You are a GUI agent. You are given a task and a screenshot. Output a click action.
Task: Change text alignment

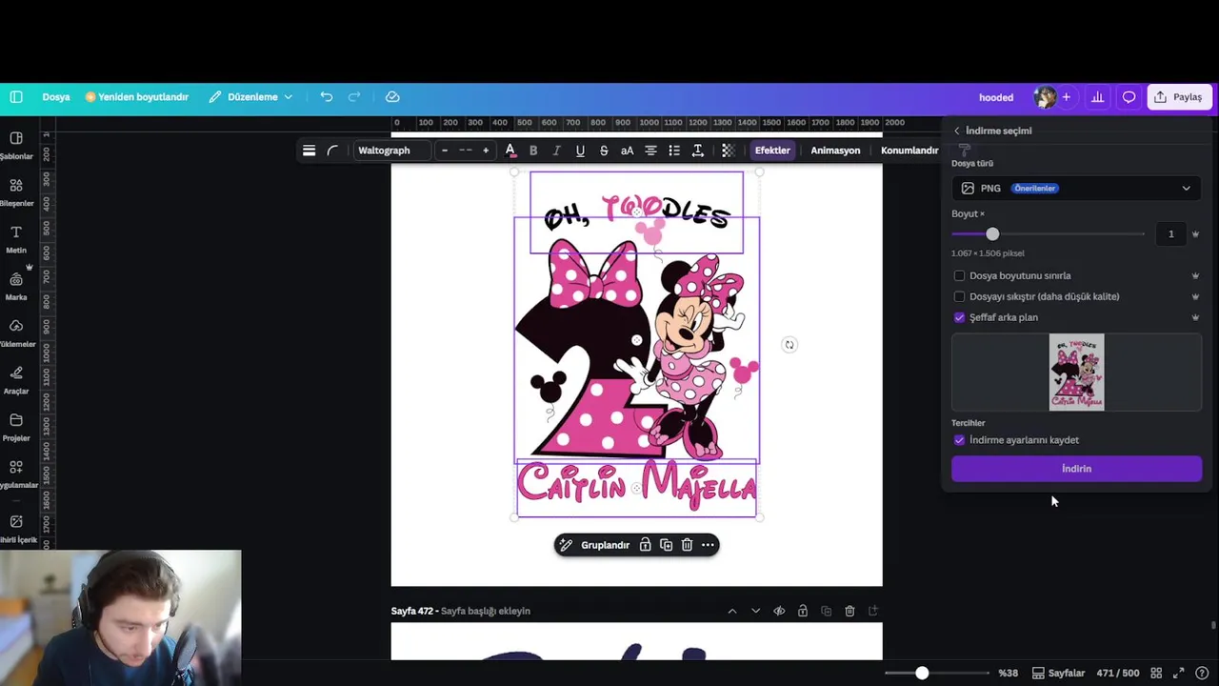pos(650,151)
